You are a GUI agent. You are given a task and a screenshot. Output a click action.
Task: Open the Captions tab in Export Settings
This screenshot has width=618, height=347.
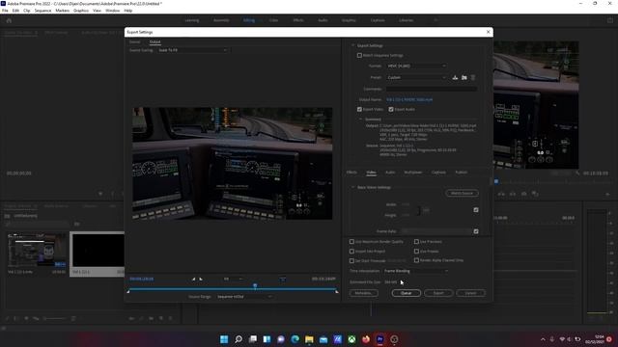[438, 173]
